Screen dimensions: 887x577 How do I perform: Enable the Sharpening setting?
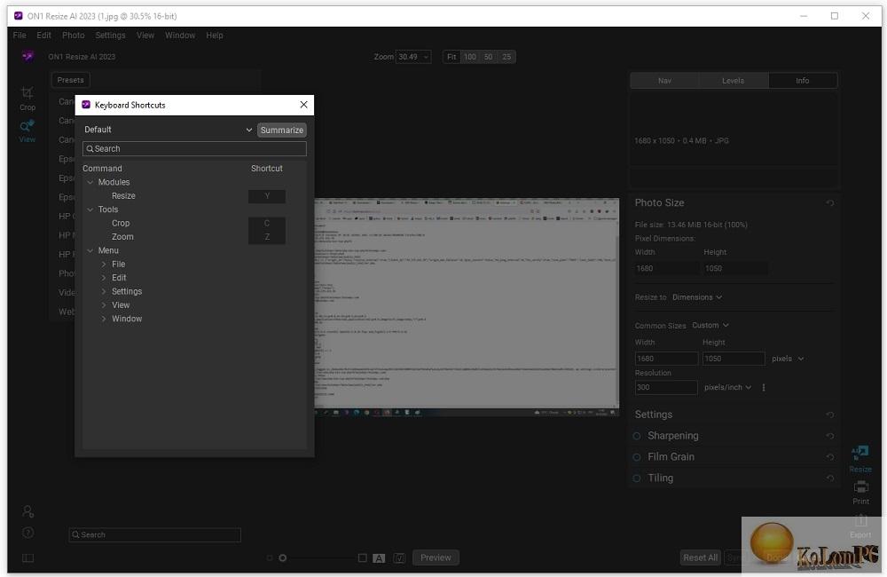click(x=637, y=436)
